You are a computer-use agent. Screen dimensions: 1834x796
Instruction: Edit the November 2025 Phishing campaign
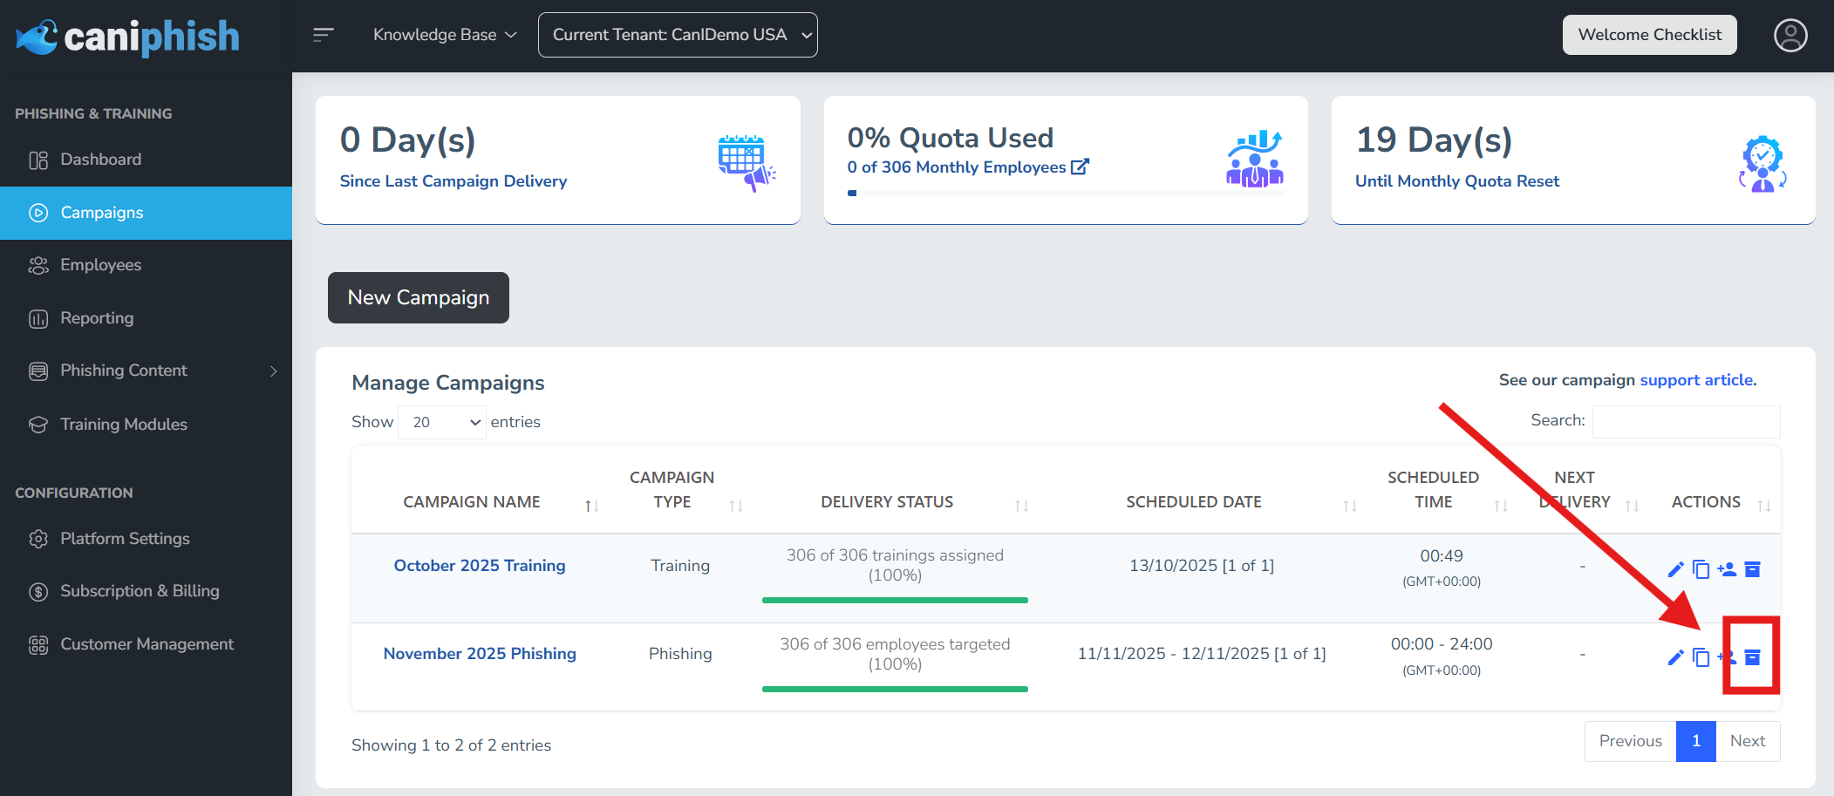(1674, 657)
